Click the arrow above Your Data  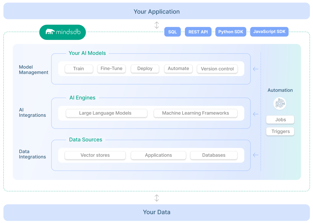coord(157,198)
